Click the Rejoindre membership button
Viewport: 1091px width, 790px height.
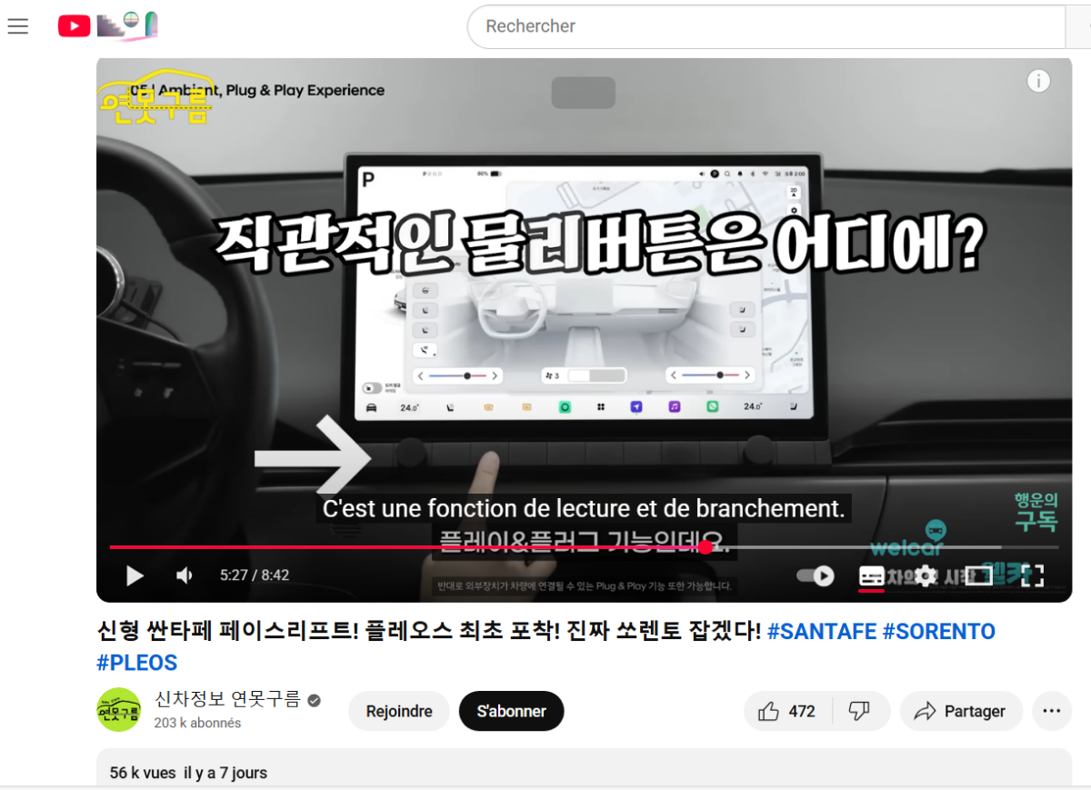pyautogui.click(x=399, y=711)
